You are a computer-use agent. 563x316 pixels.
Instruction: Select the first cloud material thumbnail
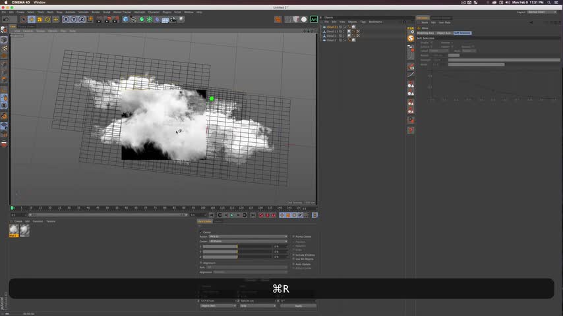coord(14,230)
